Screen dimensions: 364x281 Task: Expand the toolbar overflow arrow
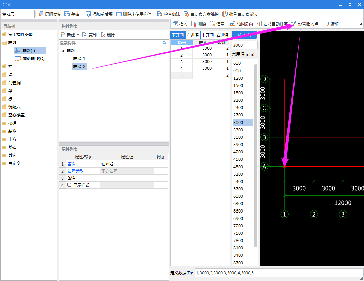361,24
